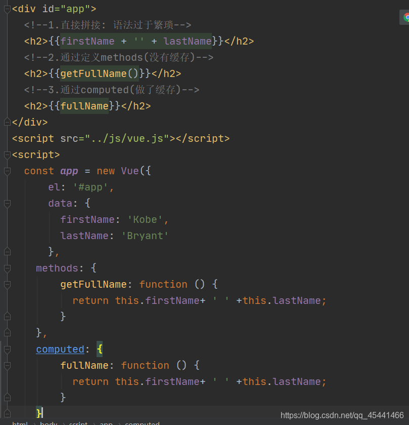This screenshot has height=425, width=409.
Task: Click the const keyword
Action: [x=39, y=171]
